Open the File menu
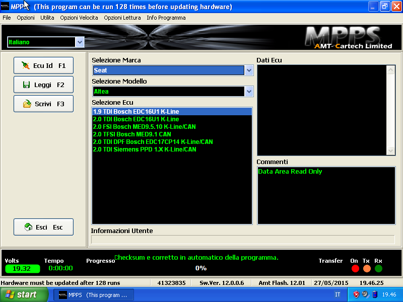The image size is (403, 302). point(7,18)
